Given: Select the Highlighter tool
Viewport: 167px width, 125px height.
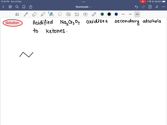Looking at the screenshot, I should [x=43, y=14].
